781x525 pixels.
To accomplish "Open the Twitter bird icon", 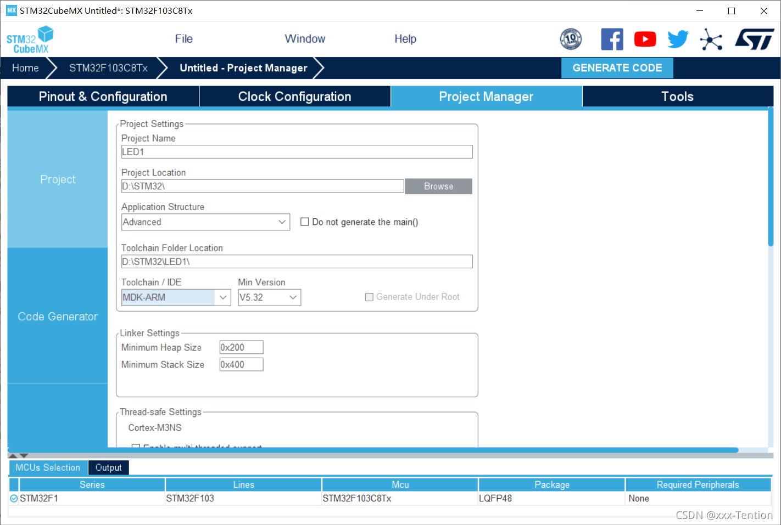I will point(678,39).
